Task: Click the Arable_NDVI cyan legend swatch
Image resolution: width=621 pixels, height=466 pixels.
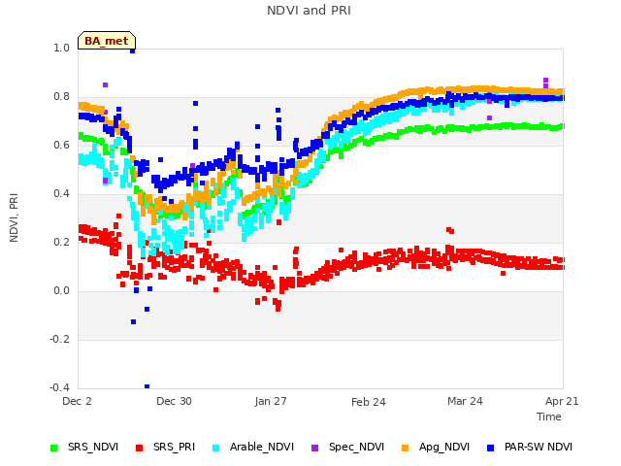Action: pos(215,448)
